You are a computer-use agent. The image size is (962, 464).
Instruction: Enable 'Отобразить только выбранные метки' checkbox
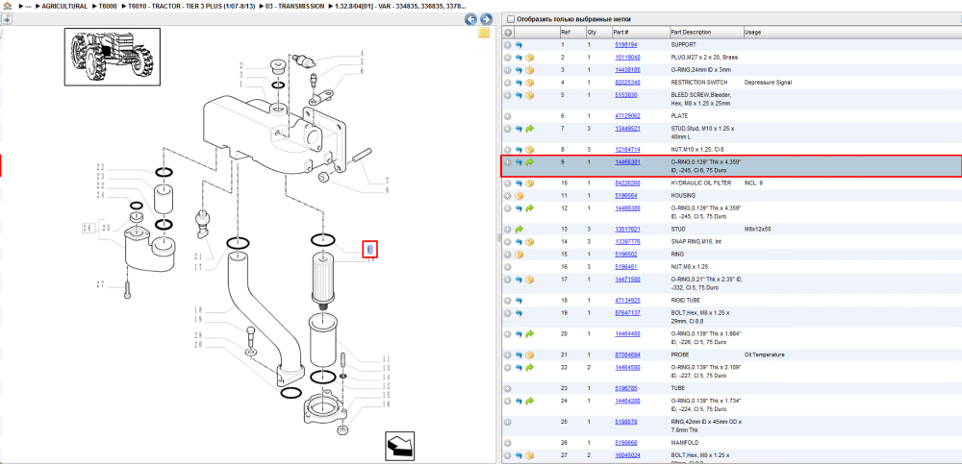pos(511,19)
